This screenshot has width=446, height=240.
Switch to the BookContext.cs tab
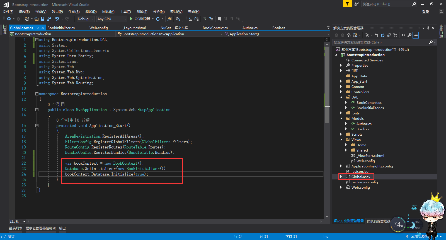pos(215,28)
